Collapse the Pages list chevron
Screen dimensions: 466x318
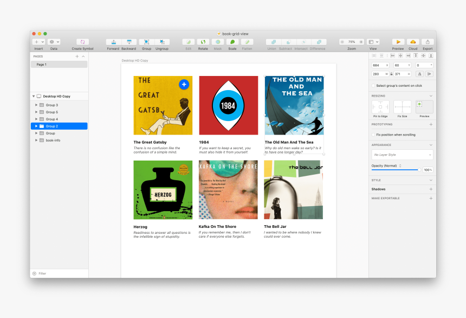click(83, 56)
